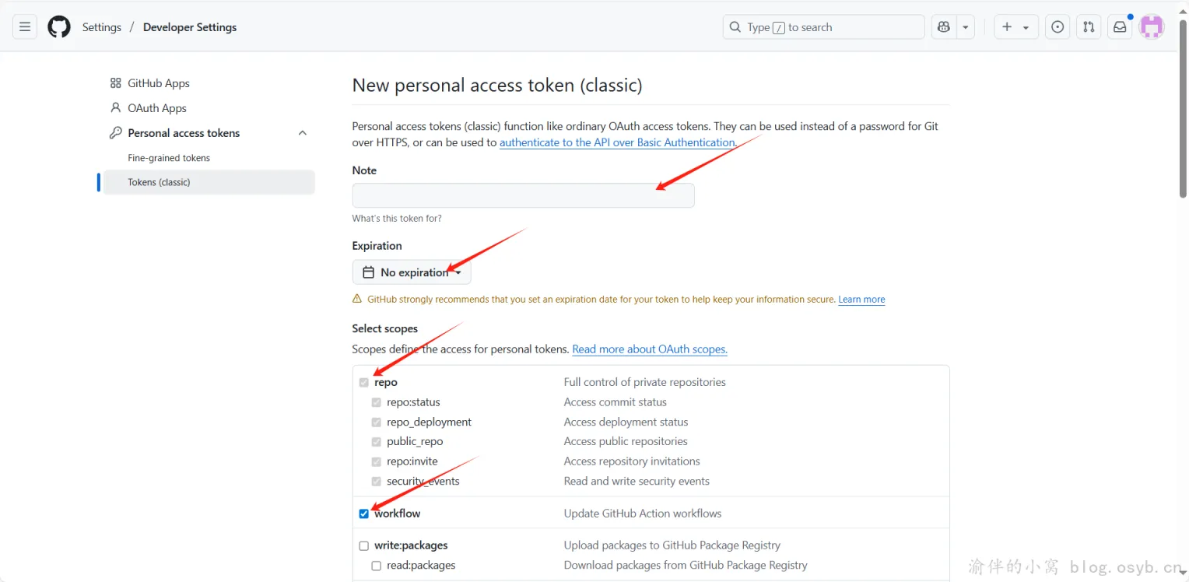
Task: Expand the Copilot dropdown arrow
Action: point(966,27)
